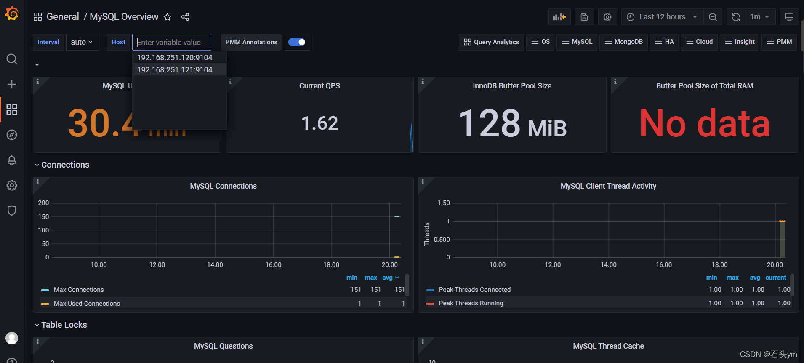This screenshot has height=363, width=804.
Task: Collapse the Table Locks row
Action: (64, 325)
